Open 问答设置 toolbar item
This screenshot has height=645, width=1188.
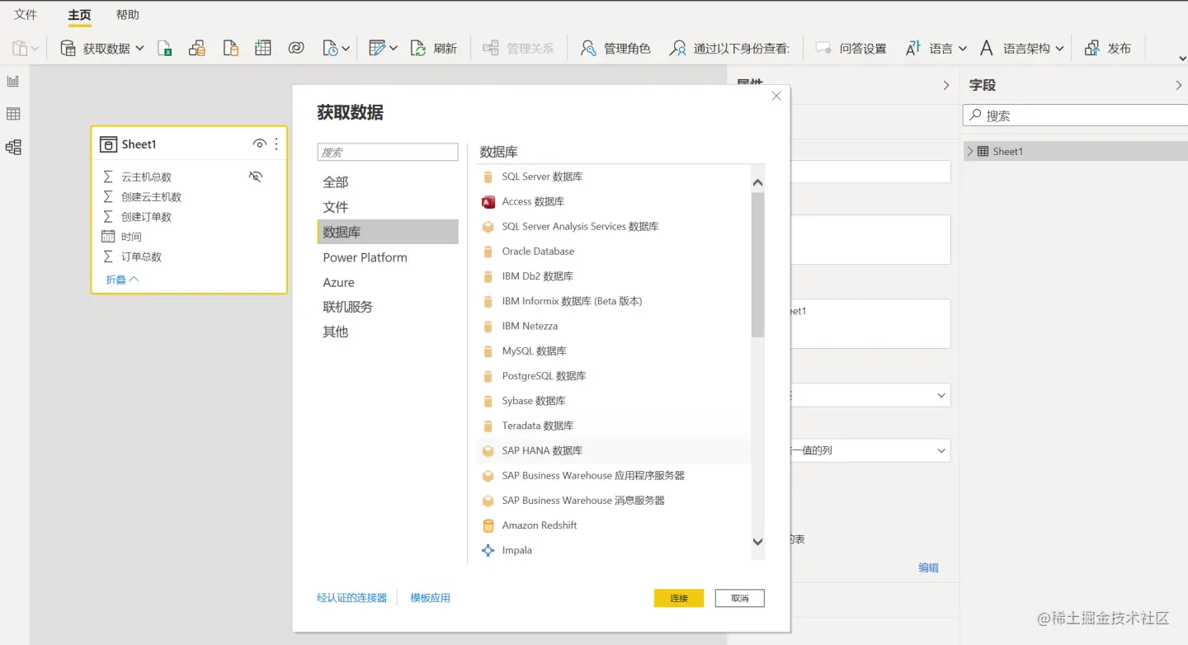(851, 49)
